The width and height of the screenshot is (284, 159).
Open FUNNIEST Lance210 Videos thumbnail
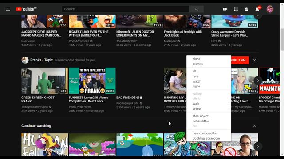pos(92,80)
